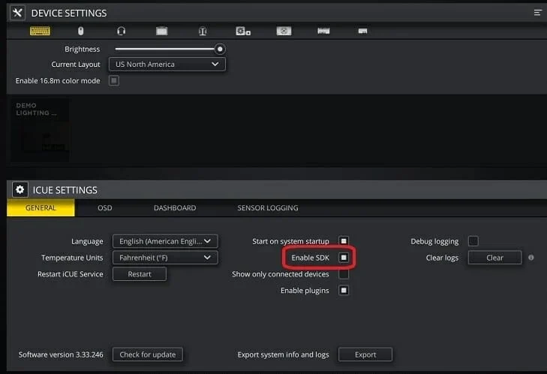Image resolution: width=547 pixels, height=374 pixels.
Task: Toggle the Enable plugins checkbox
Action: click(x=344, y=290)
